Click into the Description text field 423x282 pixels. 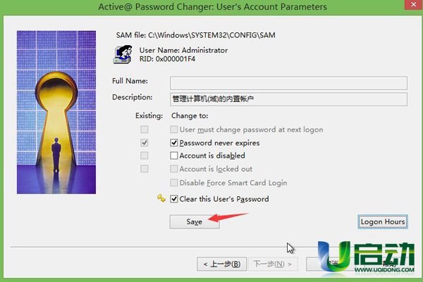point(288,99)
